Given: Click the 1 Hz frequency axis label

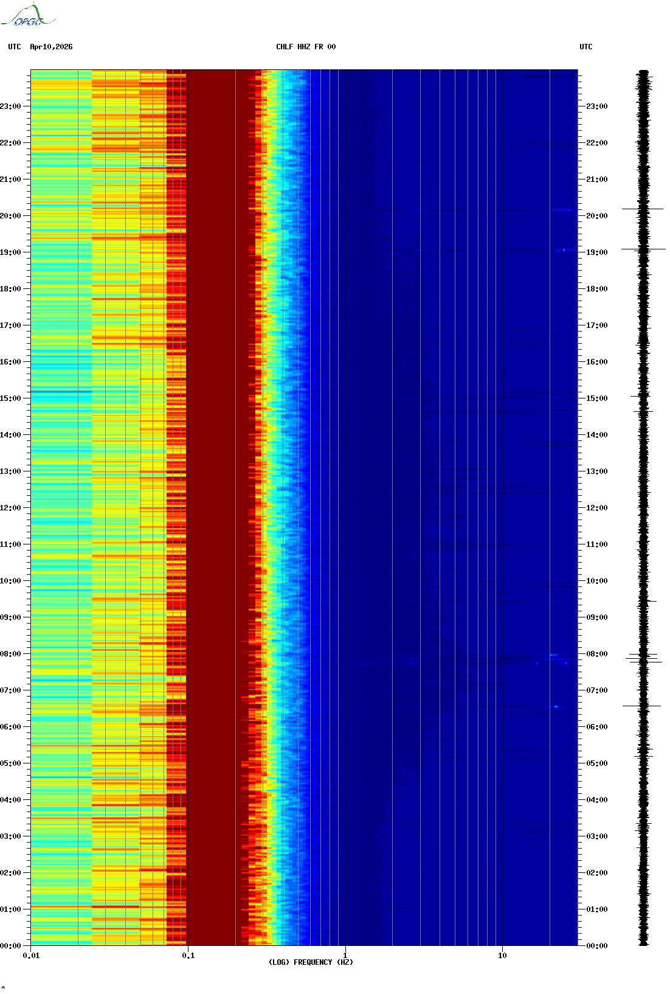Looking at the screenshot, I should click(345, 956).
